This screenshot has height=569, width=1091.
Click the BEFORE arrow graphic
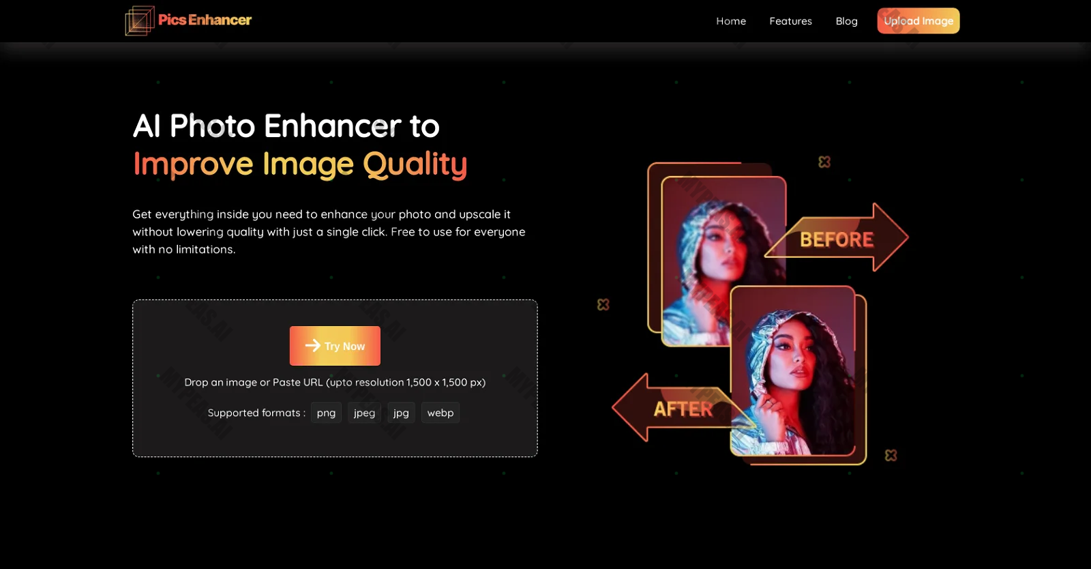[837, 237]
